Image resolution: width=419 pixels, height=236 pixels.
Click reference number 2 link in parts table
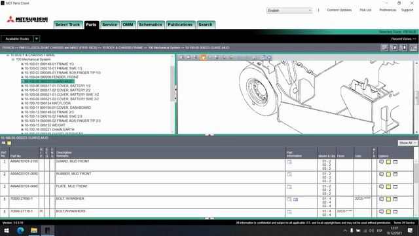5,174
